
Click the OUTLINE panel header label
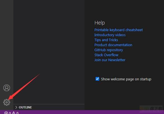click(x=25, y=107)
